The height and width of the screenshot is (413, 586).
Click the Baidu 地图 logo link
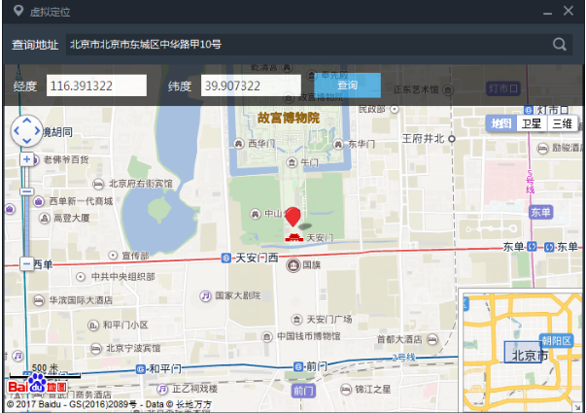click(x=37, y=386)
